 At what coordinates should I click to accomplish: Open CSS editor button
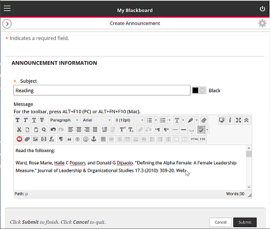point(203,139)
